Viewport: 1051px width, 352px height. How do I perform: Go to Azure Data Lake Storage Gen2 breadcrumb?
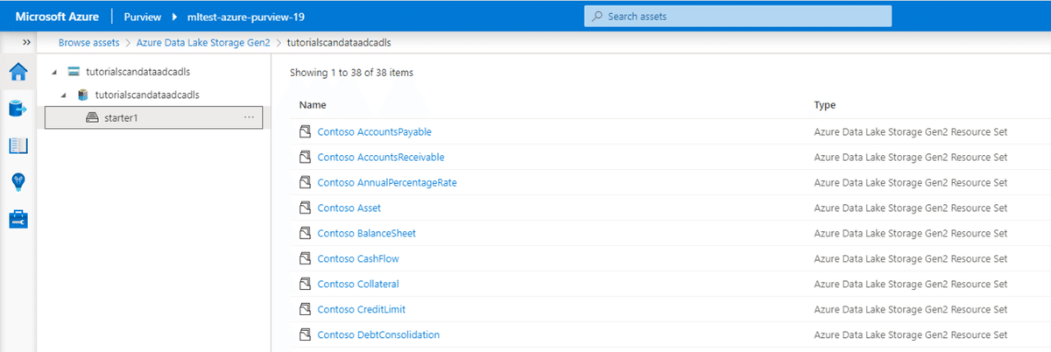[203, 42]
